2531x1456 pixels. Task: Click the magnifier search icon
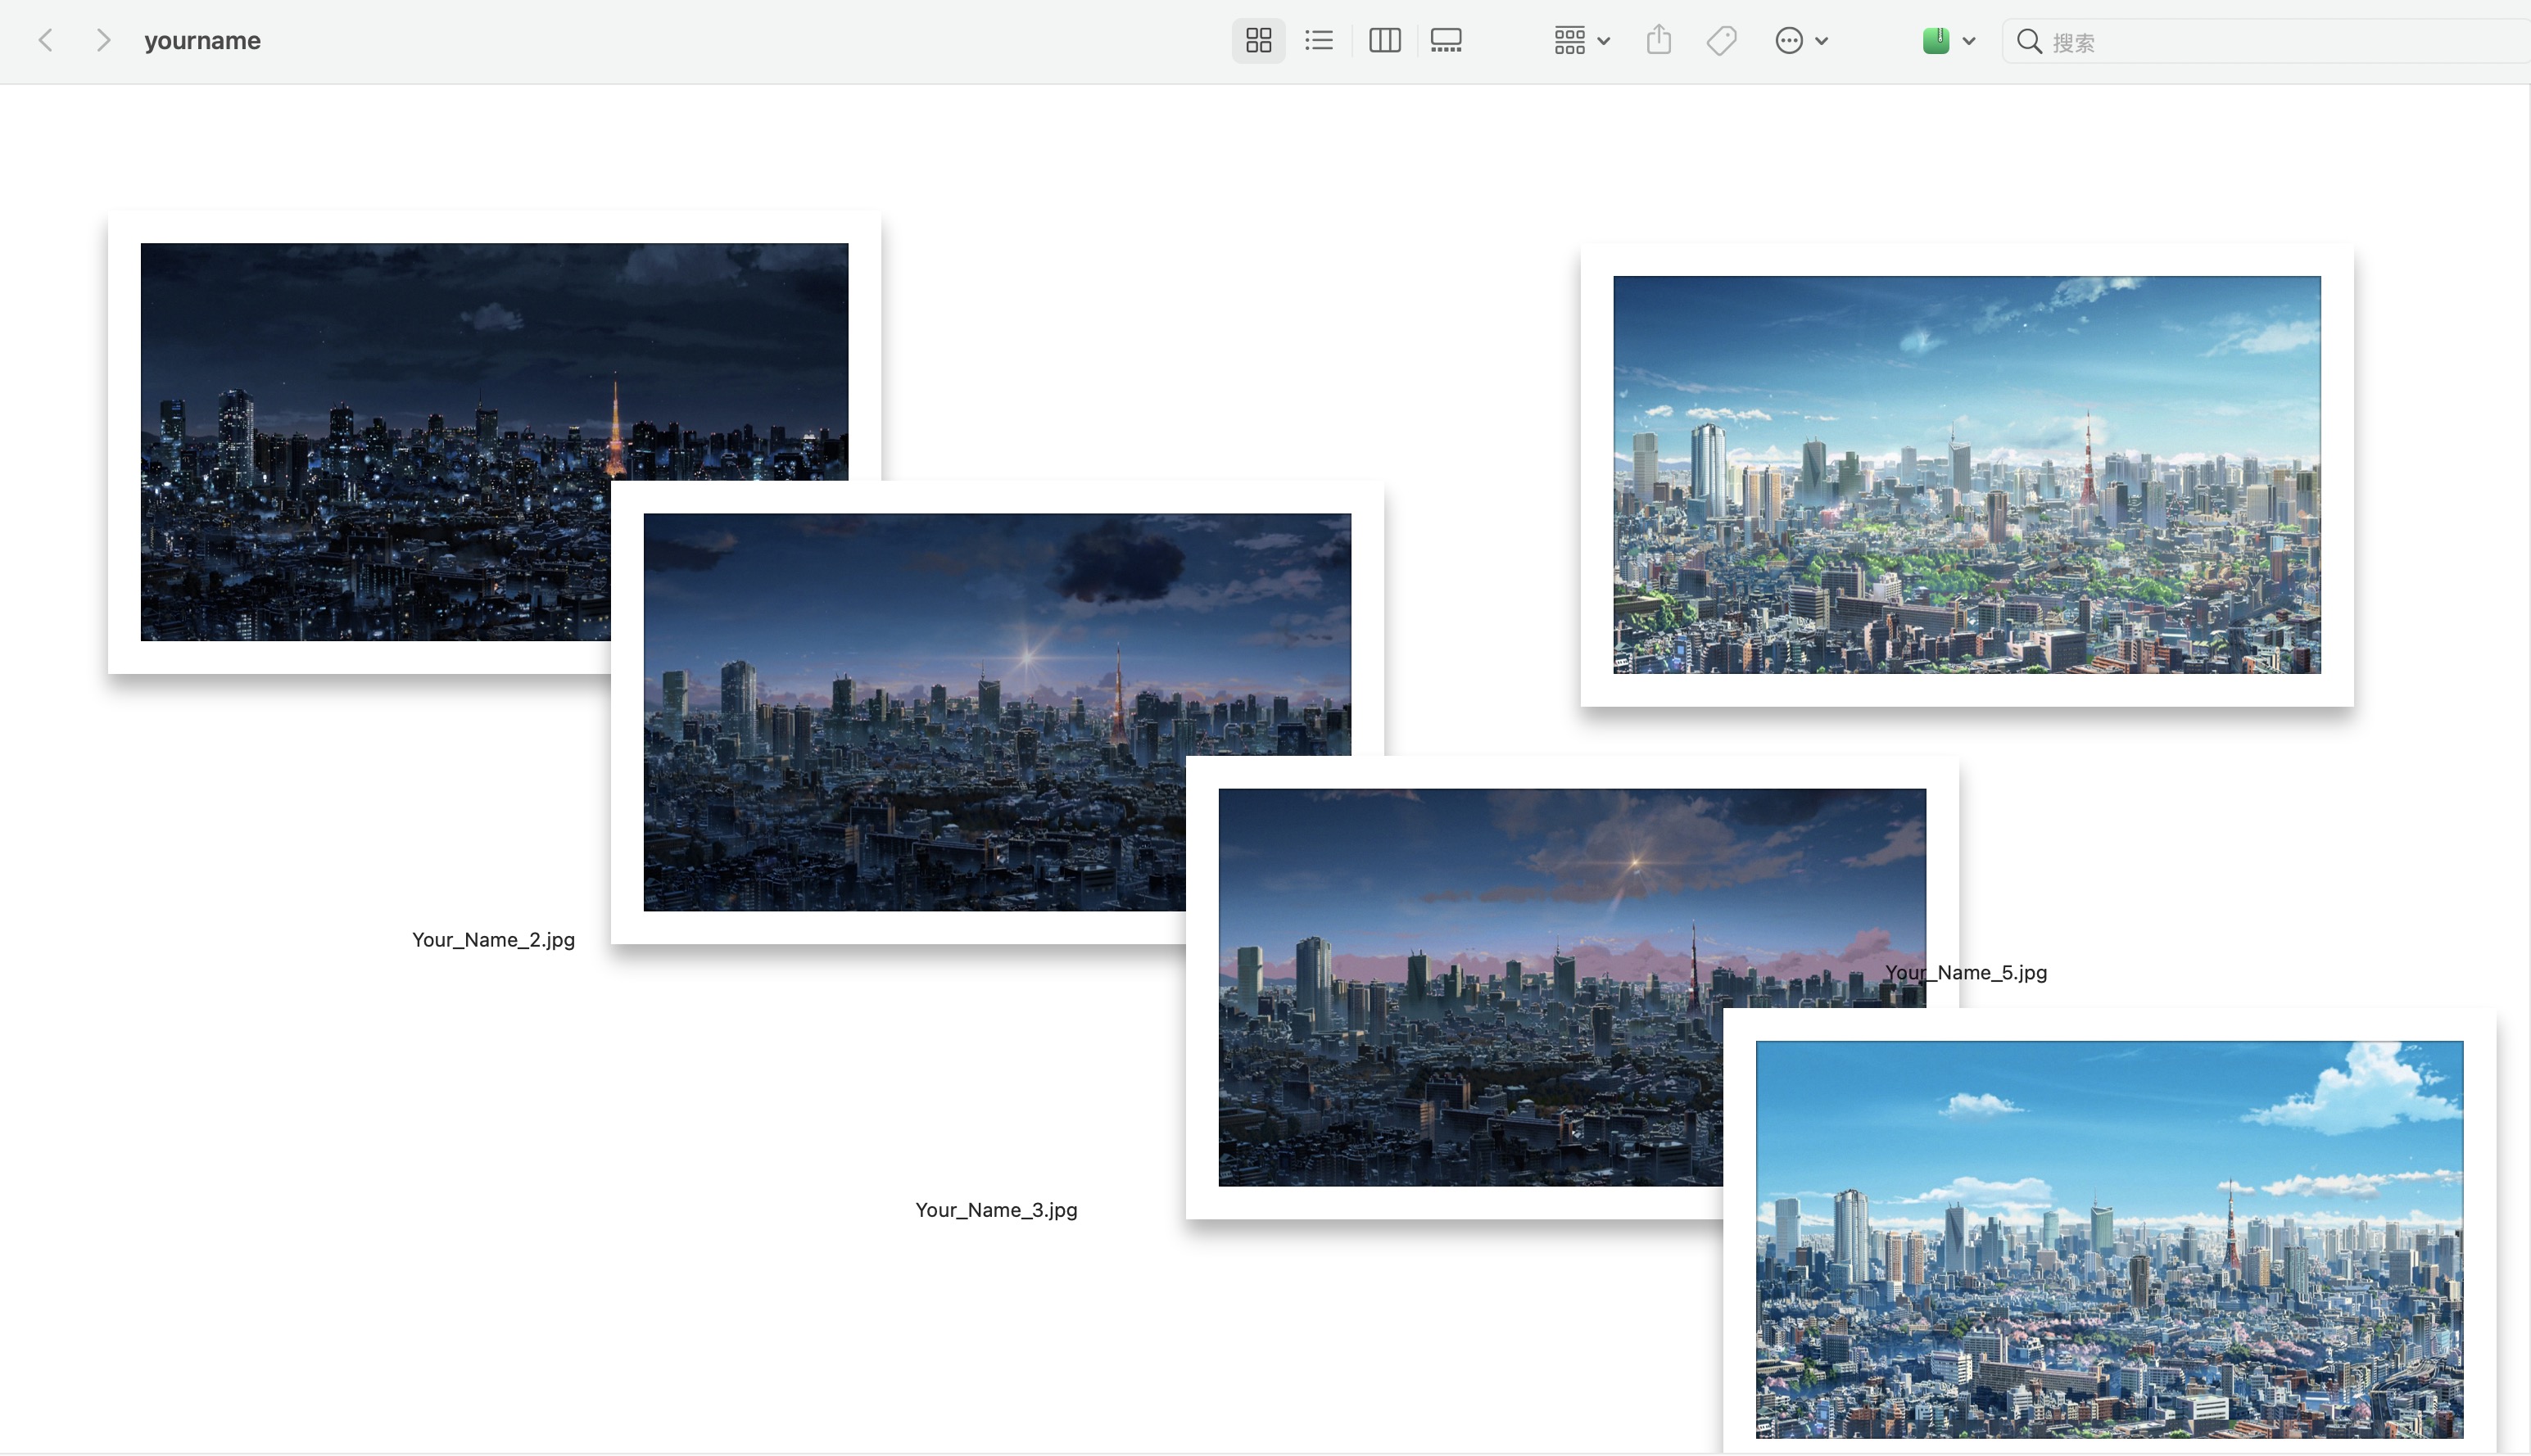tap(2028, 42)
